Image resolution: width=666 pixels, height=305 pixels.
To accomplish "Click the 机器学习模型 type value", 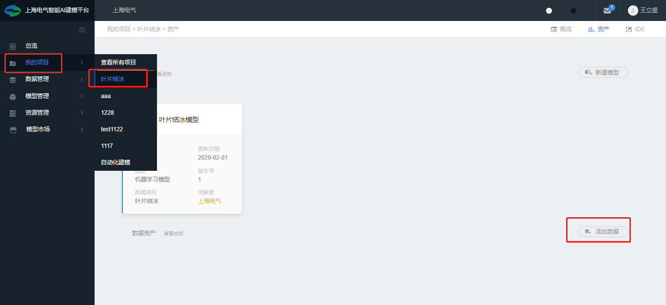I will tap(153, 180).
